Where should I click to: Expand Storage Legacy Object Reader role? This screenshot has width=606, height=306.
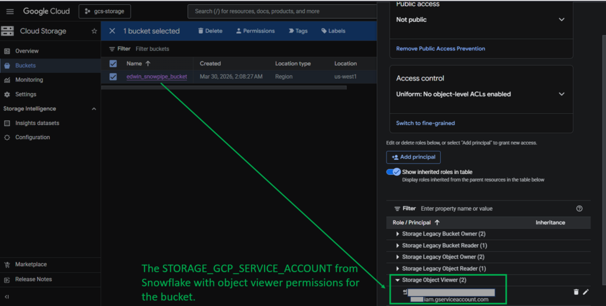[x=397, y=269]
